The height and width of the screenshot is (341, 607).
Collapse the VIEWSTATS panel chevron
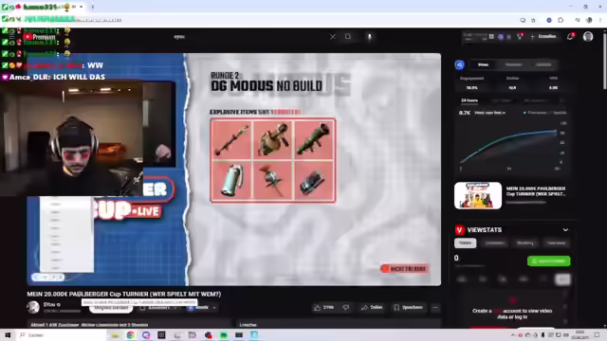coord(565,229)
